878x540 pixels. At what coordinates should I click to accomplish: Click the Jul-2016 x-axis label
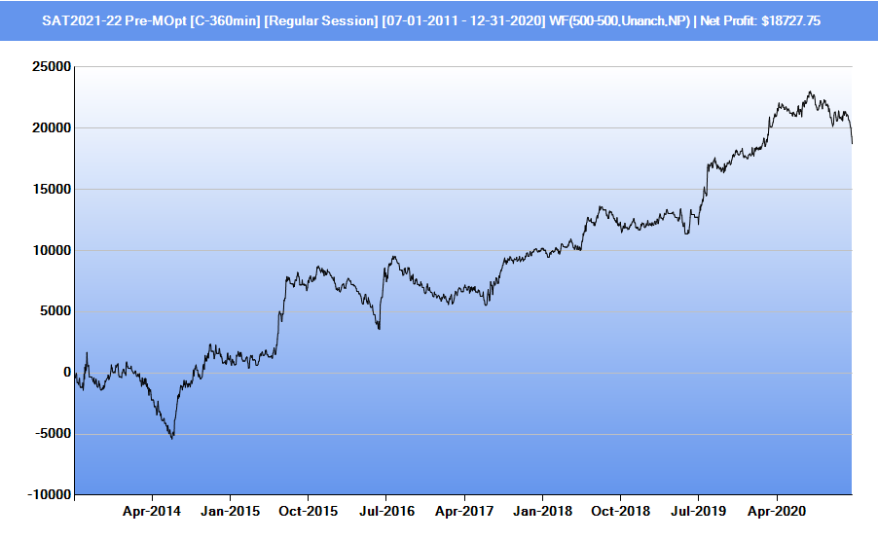click(x=386, y=511)
